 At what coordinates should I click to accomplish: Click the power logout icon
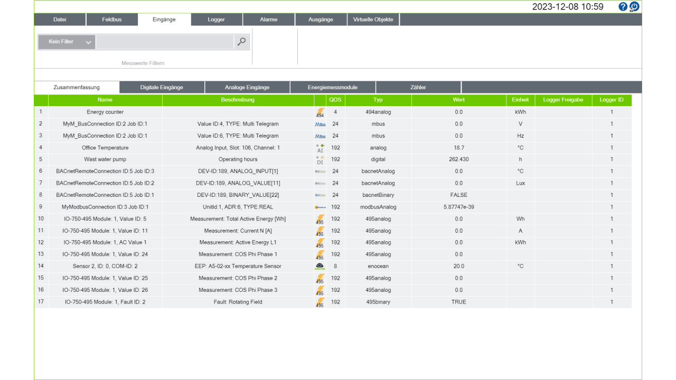(x=634, y=7)
